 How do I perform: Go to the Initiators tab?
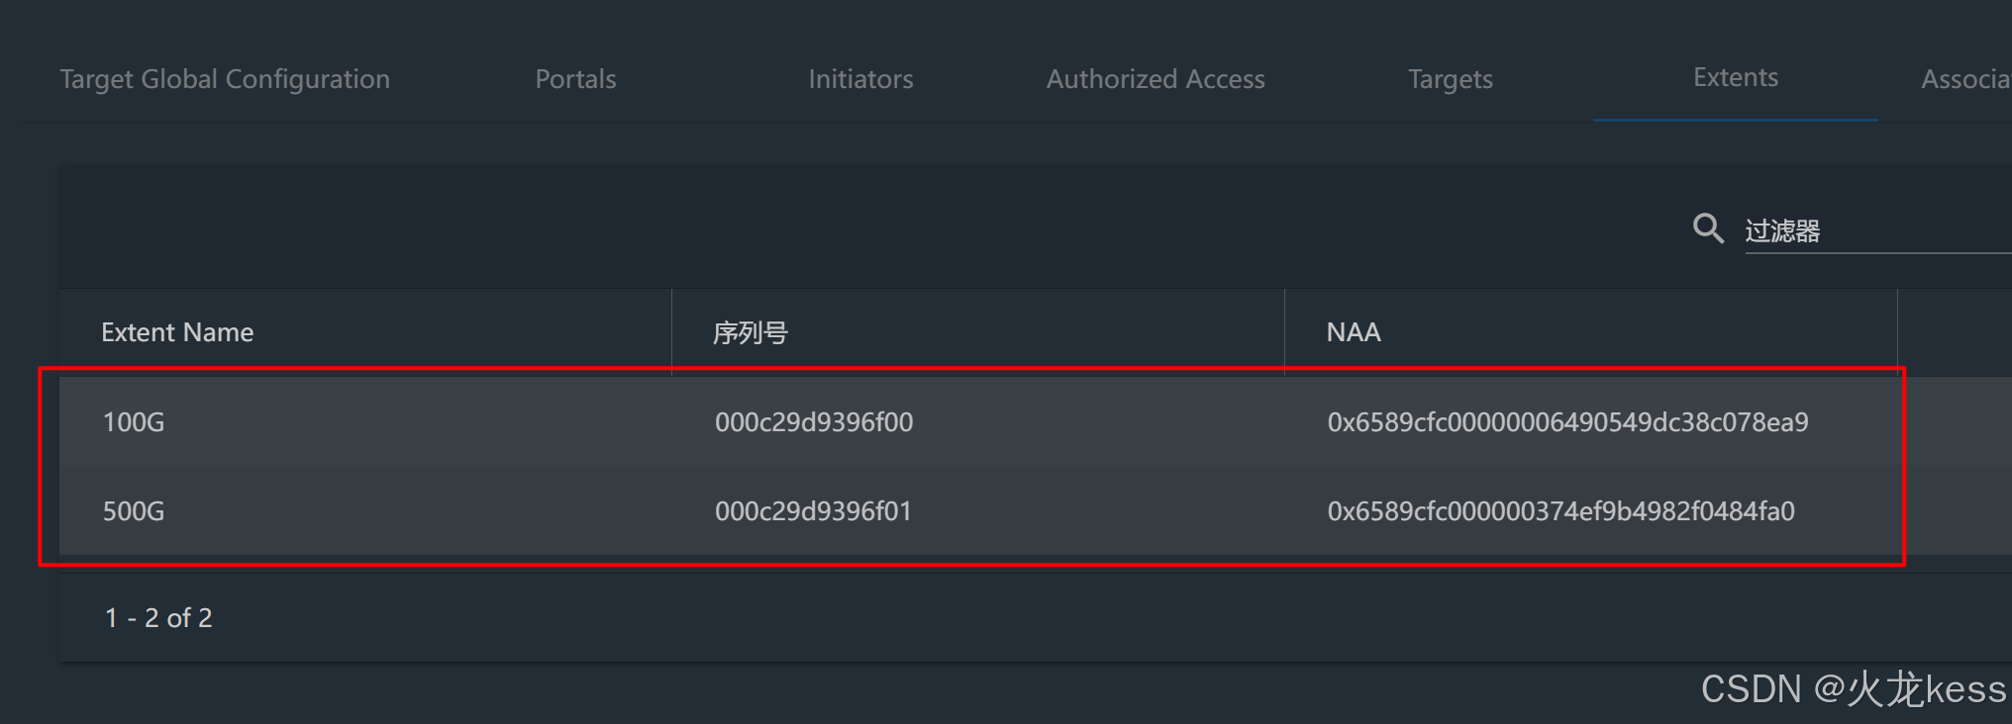click(860, 79)
